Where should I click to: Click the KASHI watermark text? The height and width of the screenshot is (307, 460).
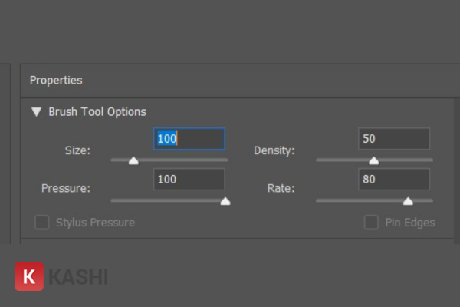coord(78,277)
